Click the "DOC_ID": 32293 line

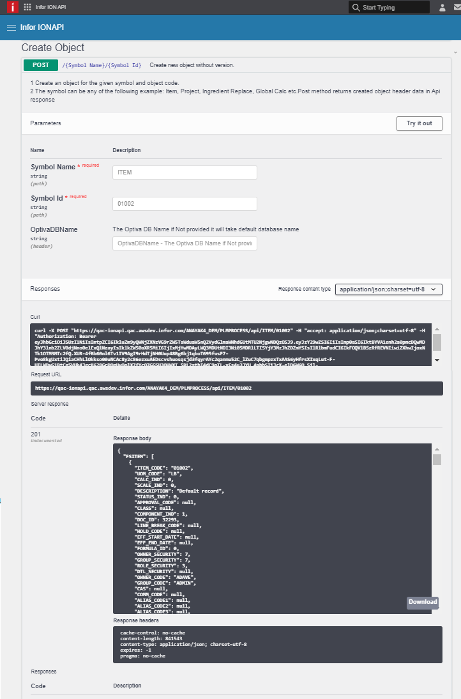[x=157, y=520]
